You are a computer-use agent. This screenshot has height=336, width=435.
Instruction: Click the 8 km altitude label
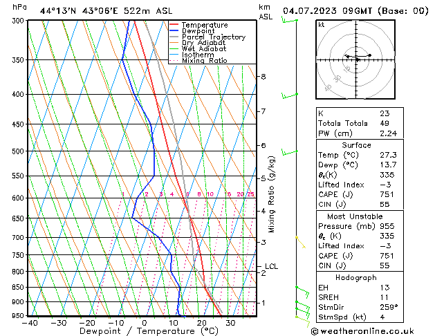tap(263, 77)
